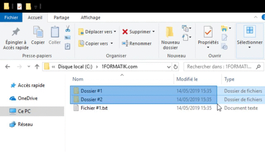Click quick access toolbar properties icon
Viewport: 265px width, 152px height.
(x=19, y=7)
